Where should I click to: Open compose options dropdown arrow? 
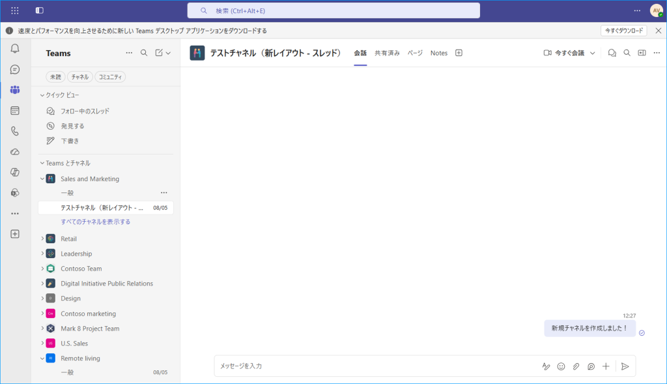coord(169,53)
